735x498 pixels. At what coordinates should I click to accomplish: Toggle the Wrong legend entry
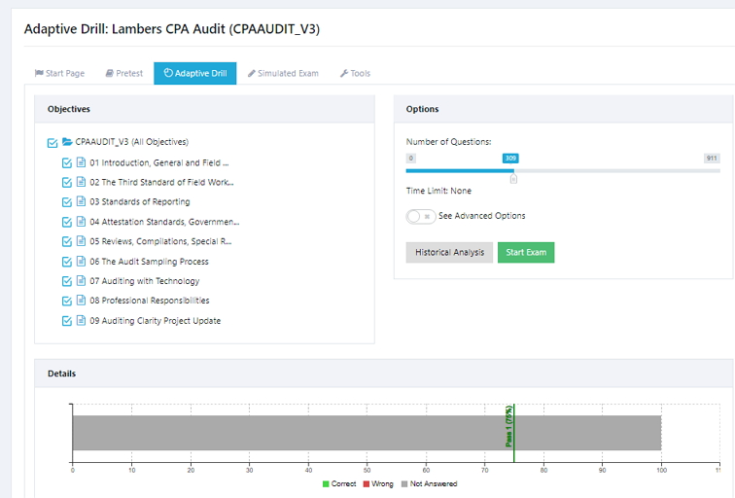[378, 484]
